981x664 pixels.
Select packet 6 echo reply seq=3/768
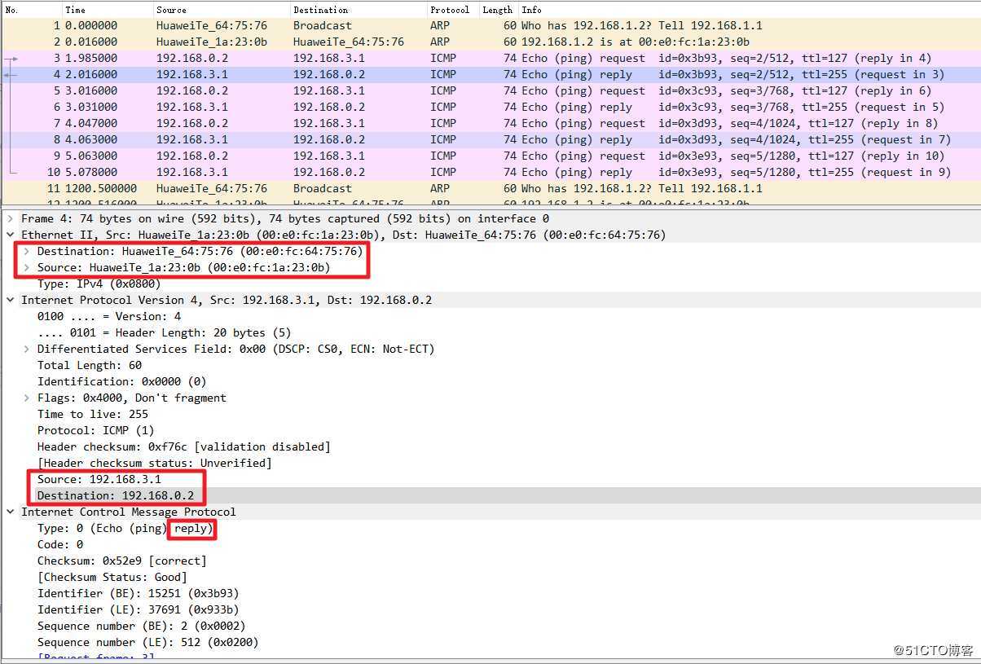coord(490,107)
